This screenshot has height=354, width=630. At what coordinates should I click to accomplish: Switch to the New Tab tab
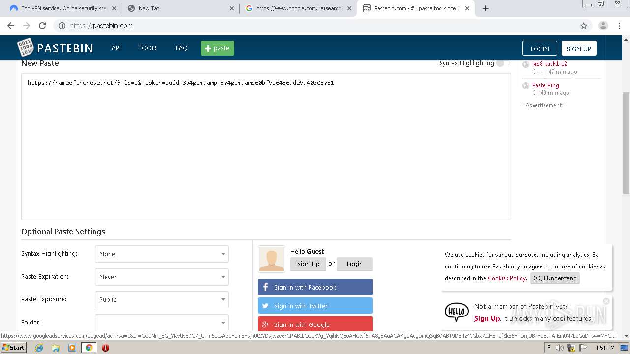pos(180,8)
